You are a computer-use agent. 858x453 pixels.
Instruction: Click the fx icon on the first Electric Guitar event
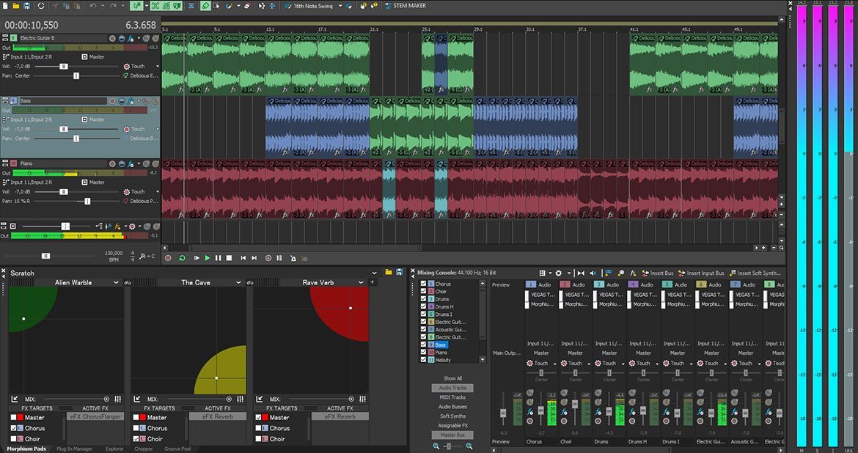point(181,90)
